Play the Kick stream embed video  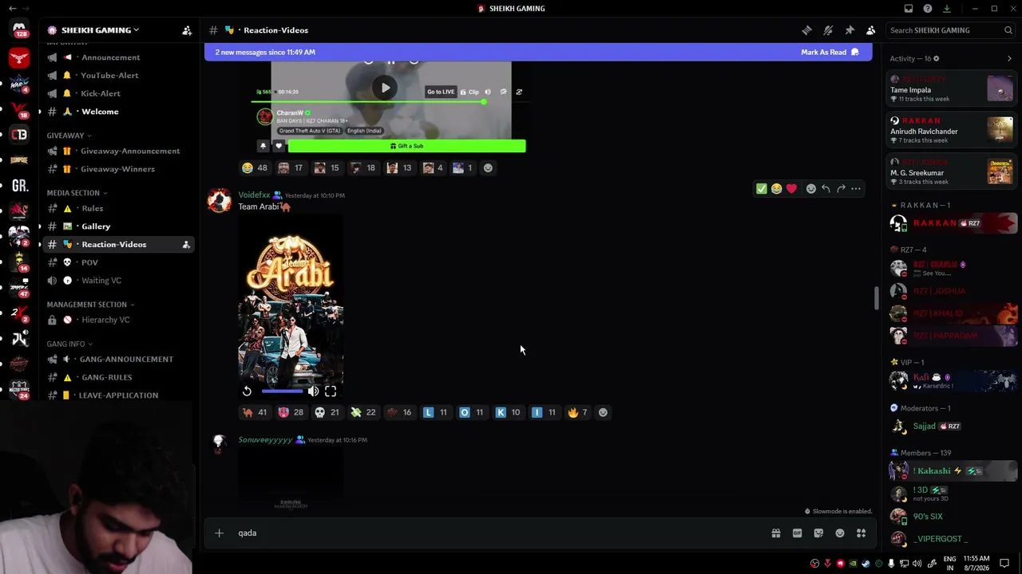click(385, 88)
